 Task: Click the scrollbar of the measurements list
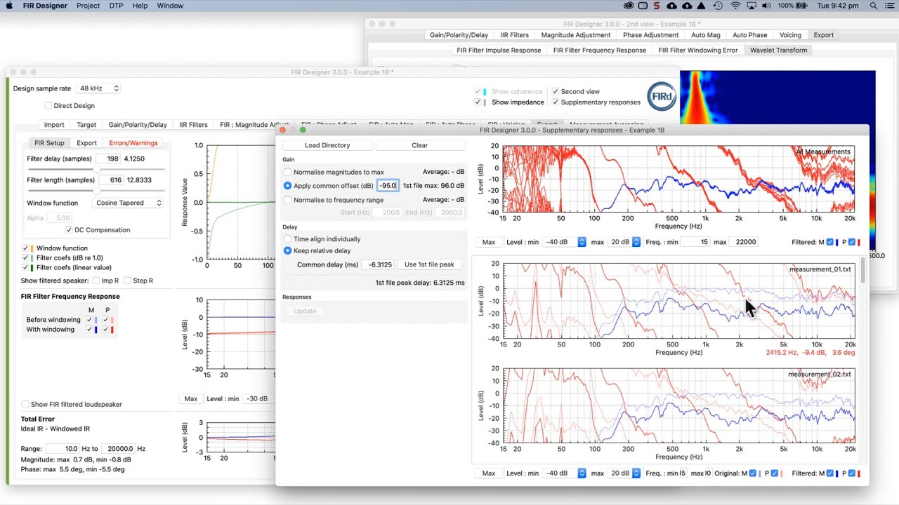(x=865, y=270)
